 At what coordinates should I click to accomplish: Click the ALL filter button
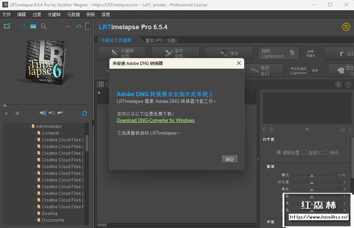coord(68,26)
